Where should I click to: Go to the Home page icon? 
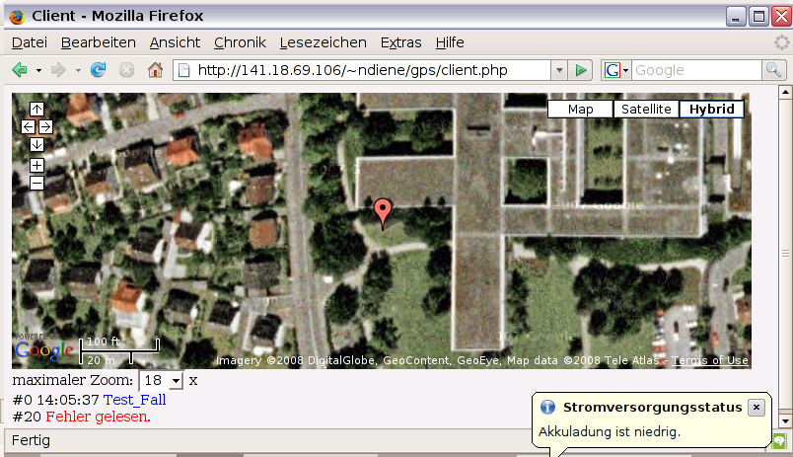[155, 70]
